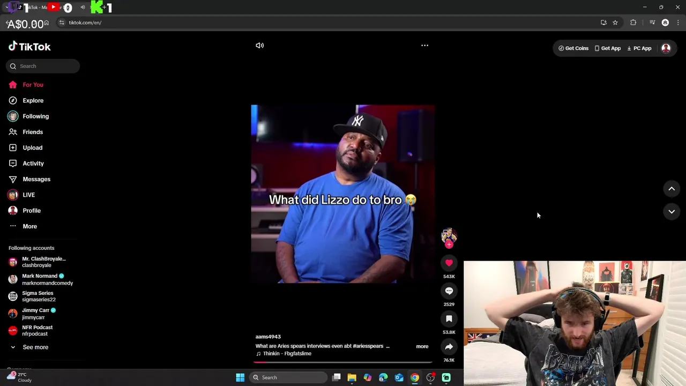Screen dimensions: 686x386
Task: Share the video with the arrow icon
Action: click(449, 346)
